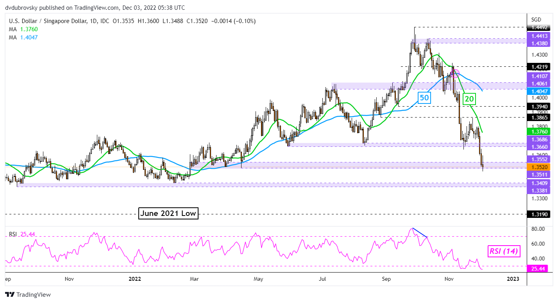Click the publisher line dvdubrovsky published on TradingView.com
The width and height of the screenshot is (558, 303).
click(95, 7)
